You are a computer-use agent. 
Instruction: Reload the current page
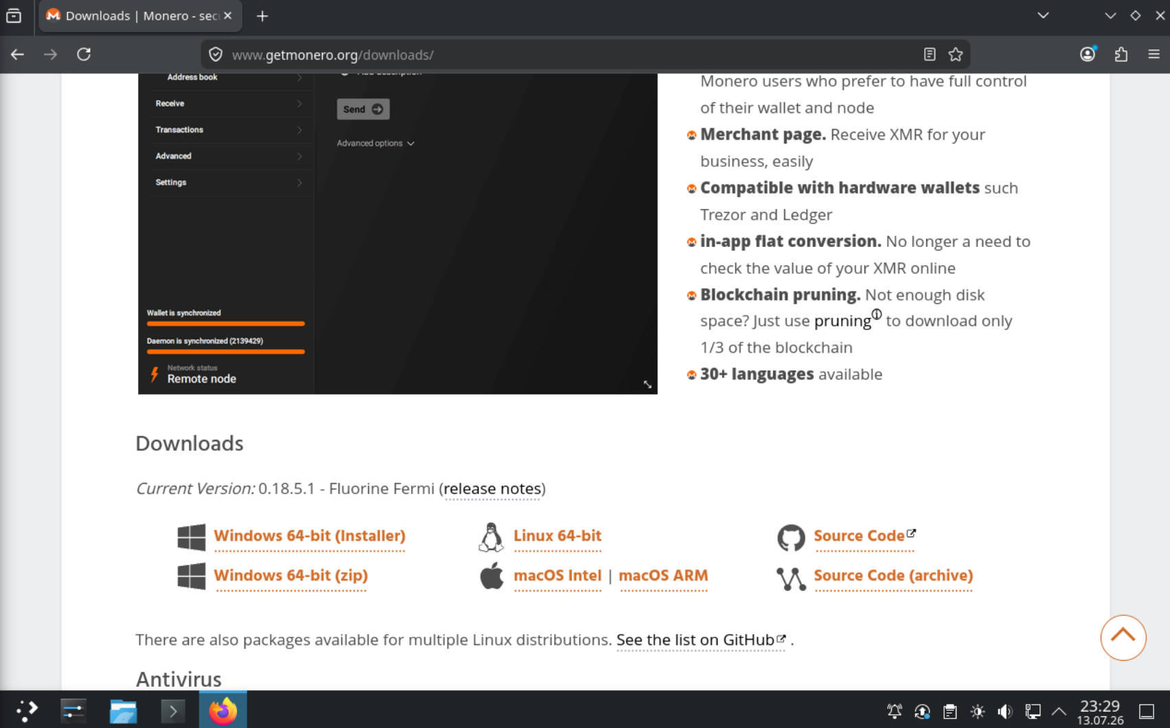point(84,54)
